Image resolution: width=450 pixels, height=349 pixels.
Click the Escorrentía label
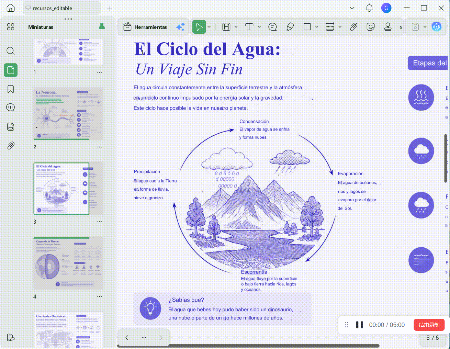[254, 272]
